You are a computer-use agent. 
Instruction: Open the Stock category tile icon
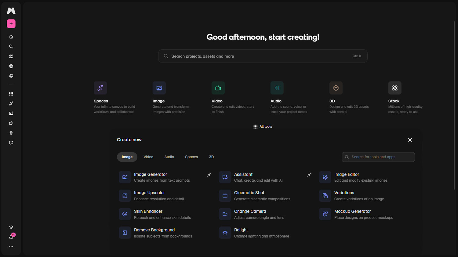pyautogui.click(x=395, y=88)
